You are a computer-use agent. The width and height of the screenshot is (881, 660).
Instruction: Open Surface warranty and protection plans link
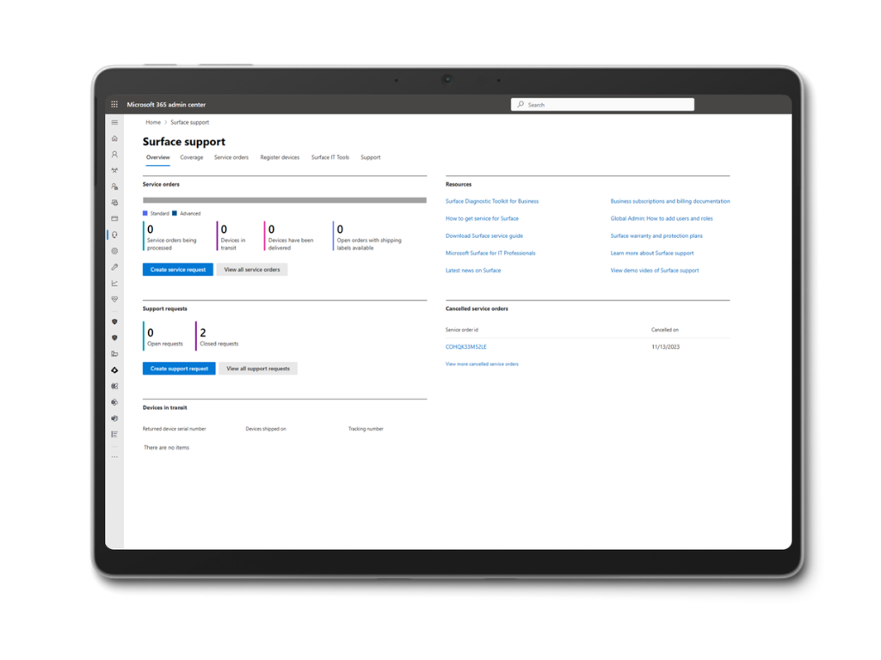tap(656, 235)
